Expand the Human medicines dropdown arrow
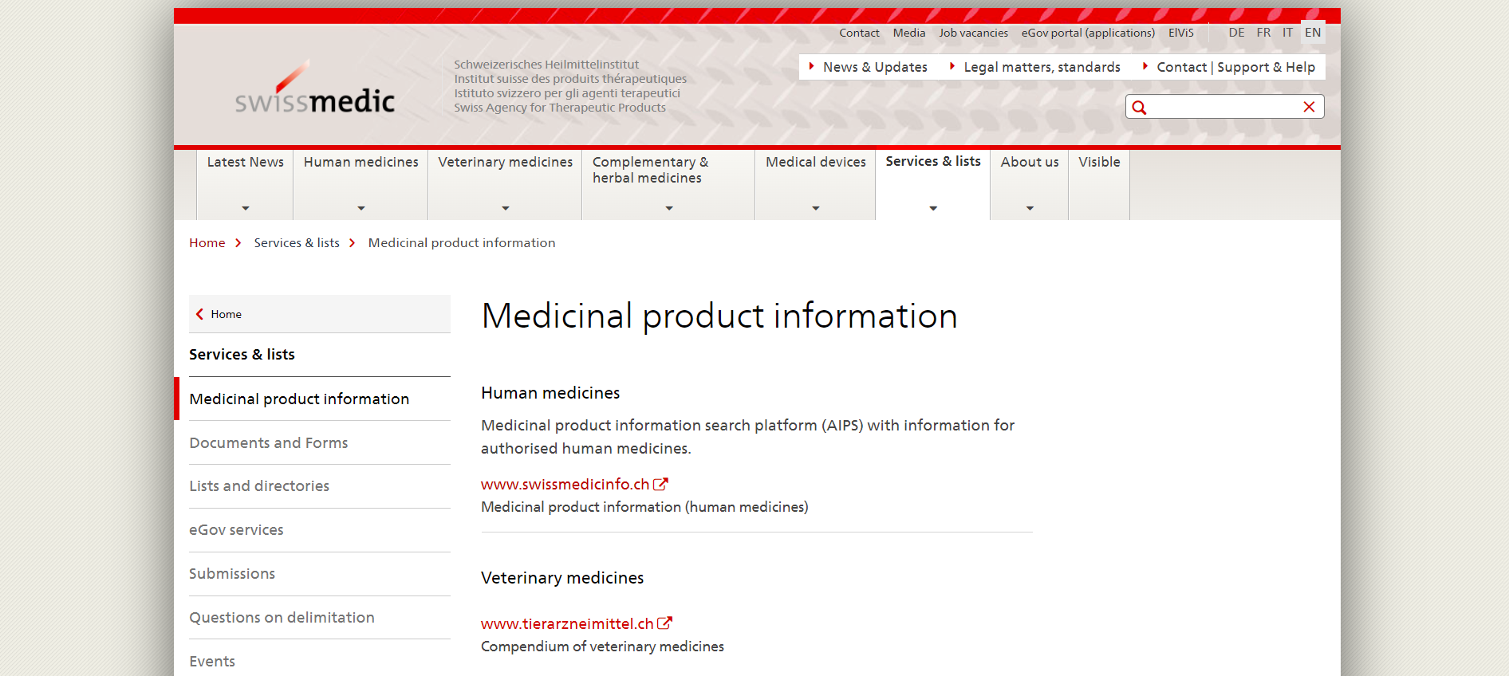 361,208
